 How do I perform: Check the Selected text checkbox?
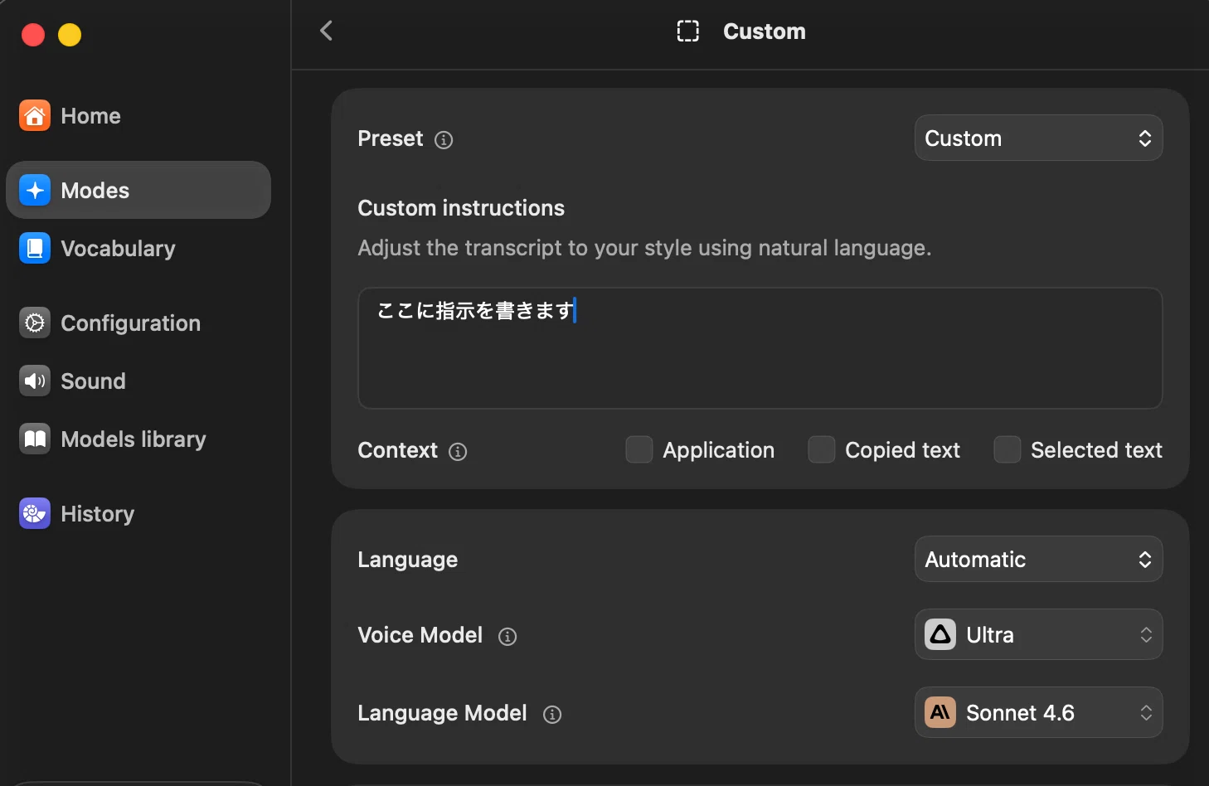(1007, 450)
